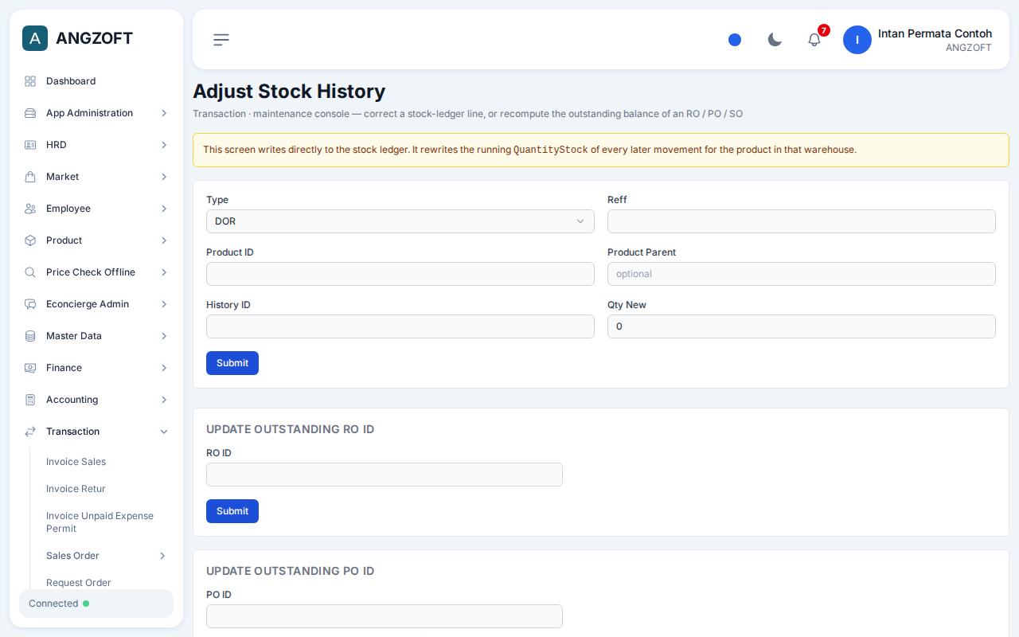Open the Type dropdown showing DOR
The image size is (1019, 637).
click(400, 221)
